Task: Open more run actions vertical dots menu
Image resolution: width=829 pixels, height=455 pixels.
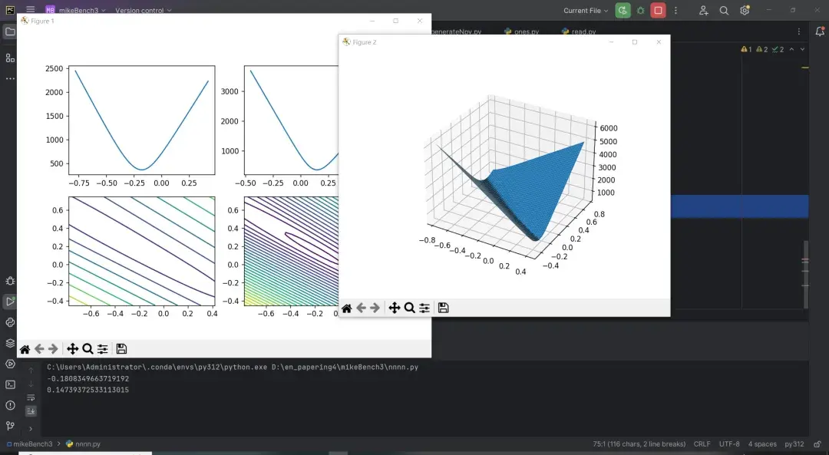Action: pos(675,10)
